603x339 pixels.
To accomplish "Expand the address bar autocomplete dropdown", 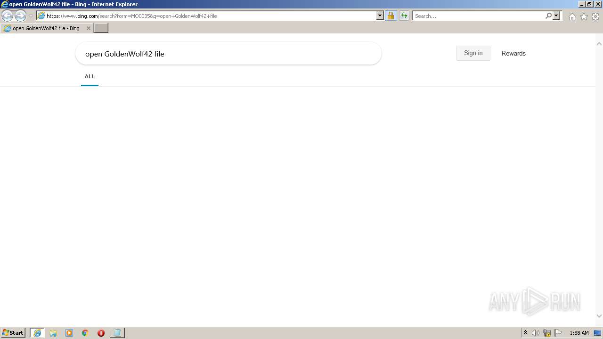I will coord(380,16).
